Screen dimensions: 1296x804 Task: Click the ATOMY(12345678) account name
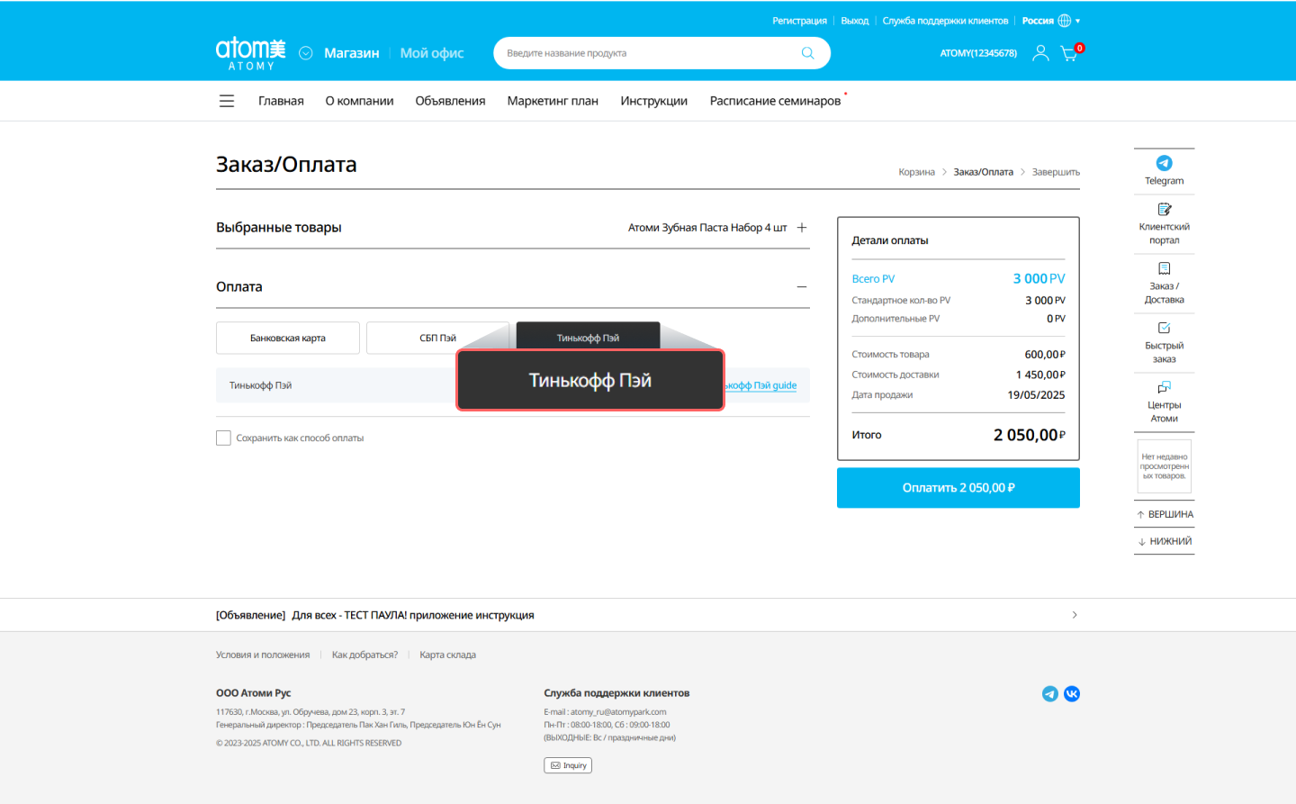(x=978, y=53)
